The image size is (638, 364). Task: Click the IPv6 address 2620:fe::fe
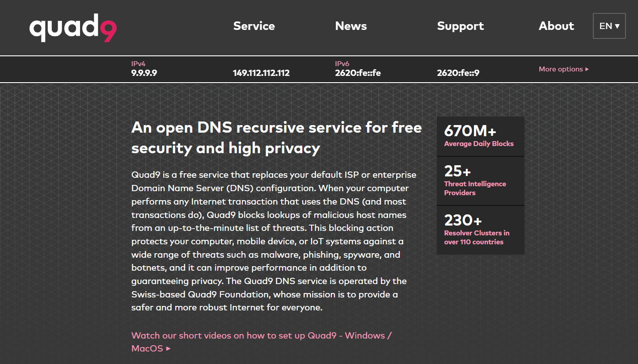(358, 73)
